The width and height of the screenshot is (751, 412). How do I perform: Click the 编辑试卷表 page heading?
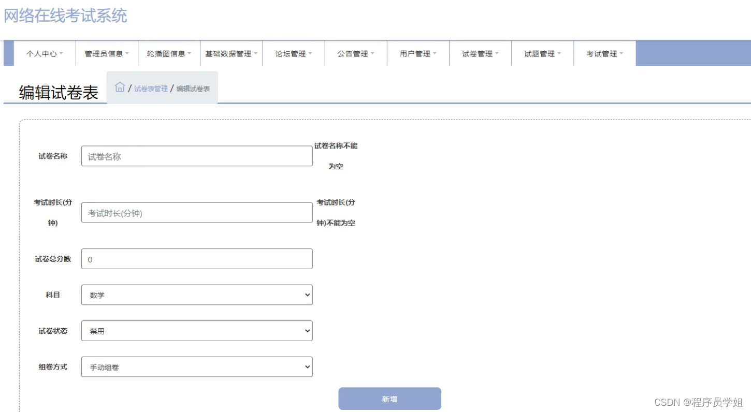[x=59, y=93]
